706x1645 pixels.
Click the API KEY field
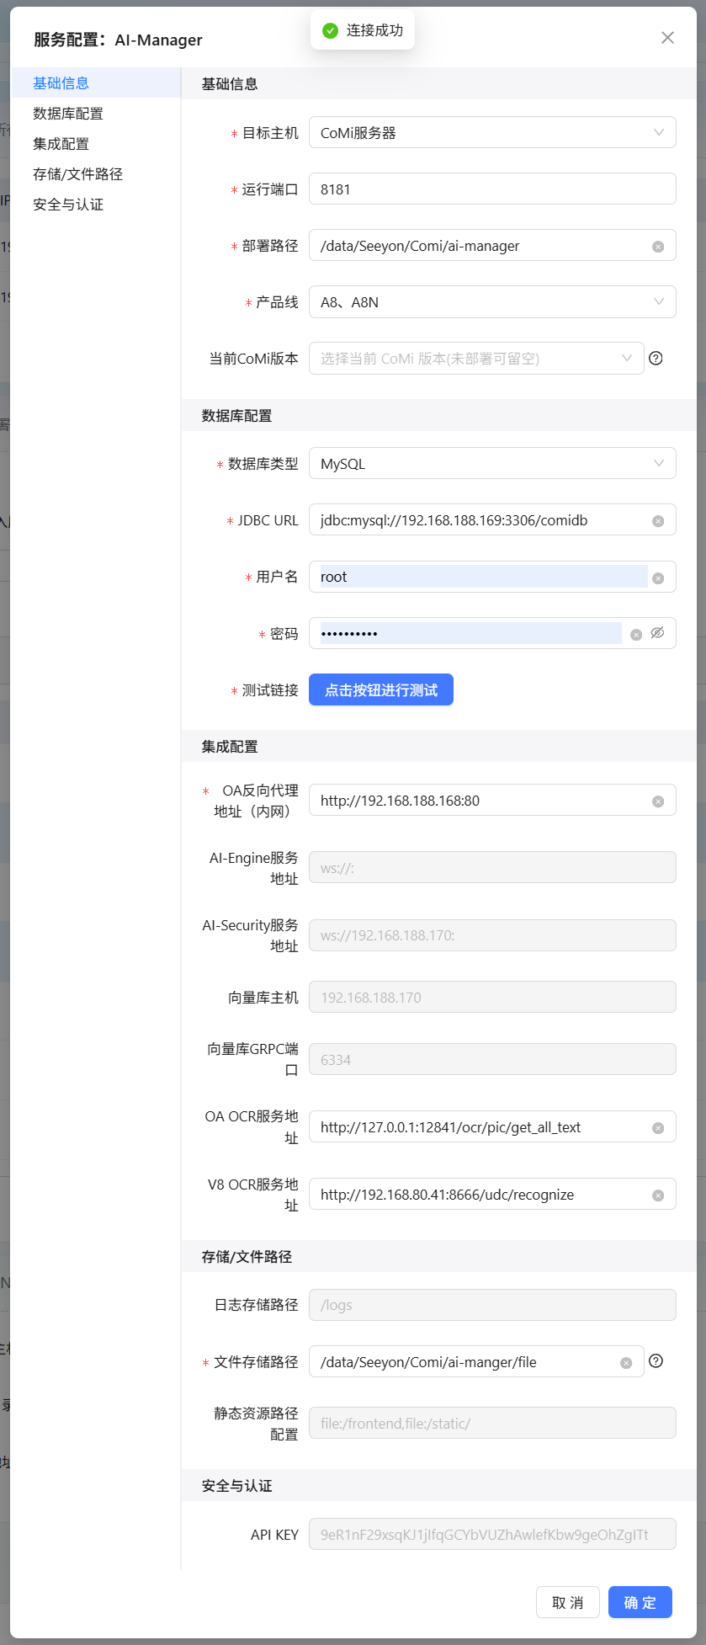(x=492, y=1534)
